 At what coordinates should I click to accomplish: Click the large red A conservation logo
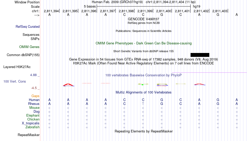[68, 85]
